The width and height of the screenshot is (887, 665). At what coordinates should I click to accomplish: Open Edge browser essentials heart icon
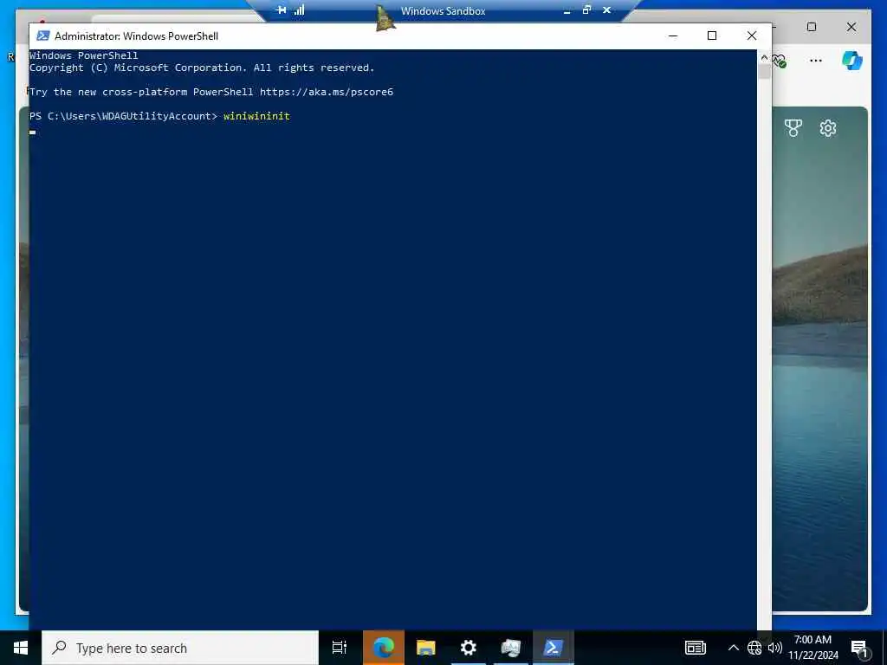point(780,61)
